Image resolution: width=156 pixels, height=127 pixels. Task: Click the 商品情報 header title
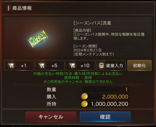click(22, 8)
